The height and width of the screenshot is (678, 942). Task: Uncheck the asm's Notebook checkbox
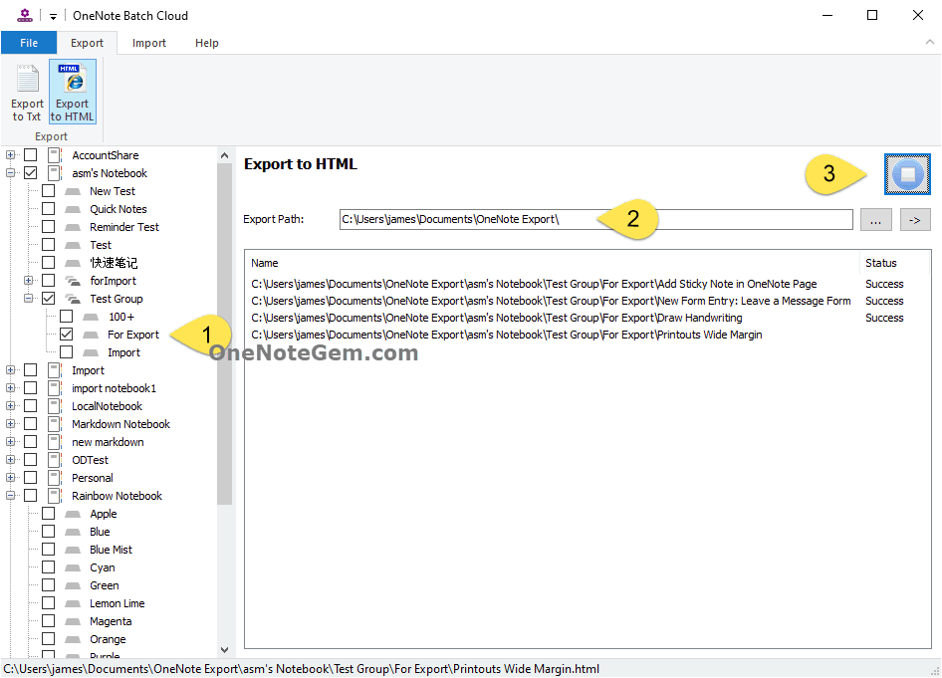pyautogui.click(x=31, y=173)
